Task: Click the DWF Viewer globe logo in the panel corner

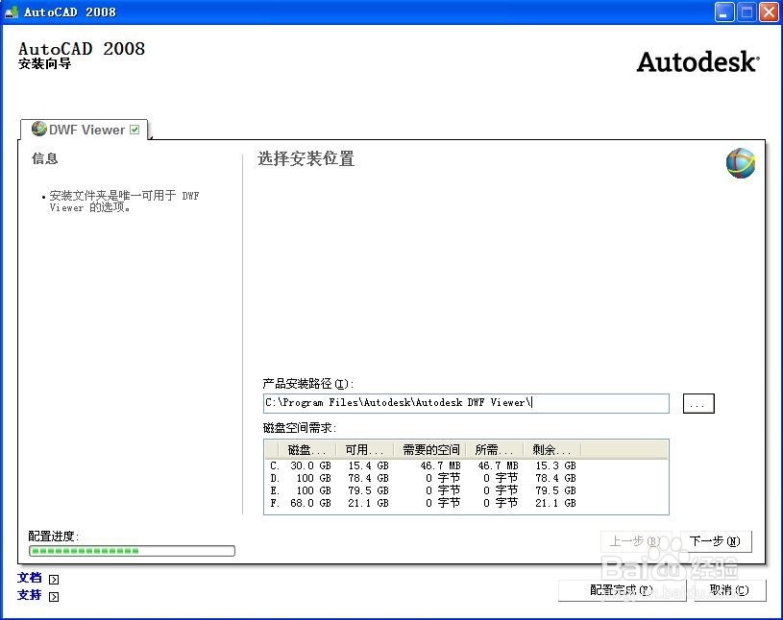Action: pos(741,163)
